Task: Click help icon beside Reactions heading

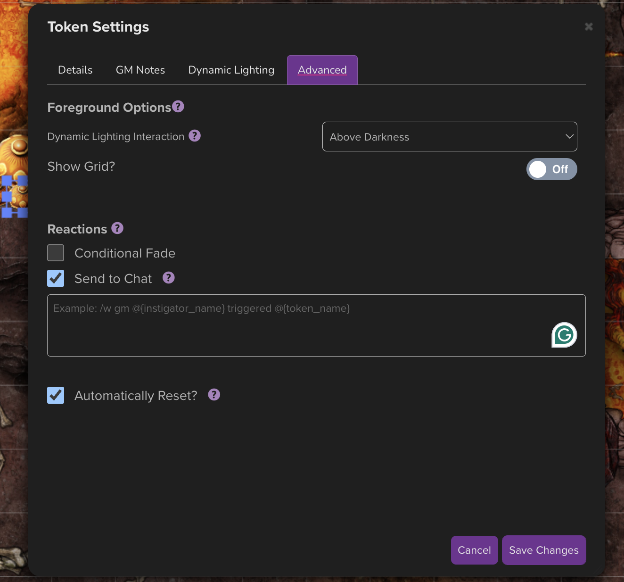Action: pyautogui.click(x=117, y=228)
